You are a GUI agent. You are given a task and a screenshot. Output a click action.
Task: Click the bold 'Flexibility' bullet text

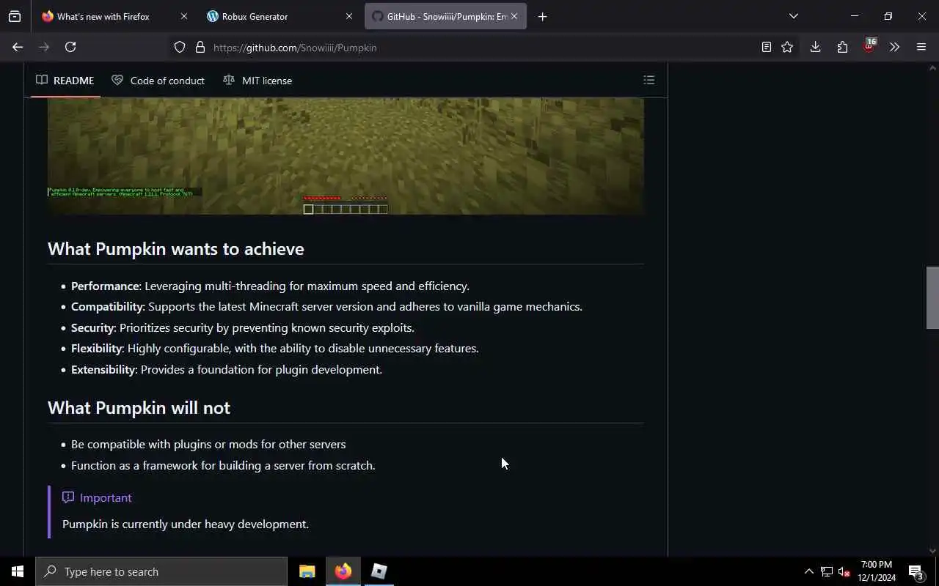[97, 348]
